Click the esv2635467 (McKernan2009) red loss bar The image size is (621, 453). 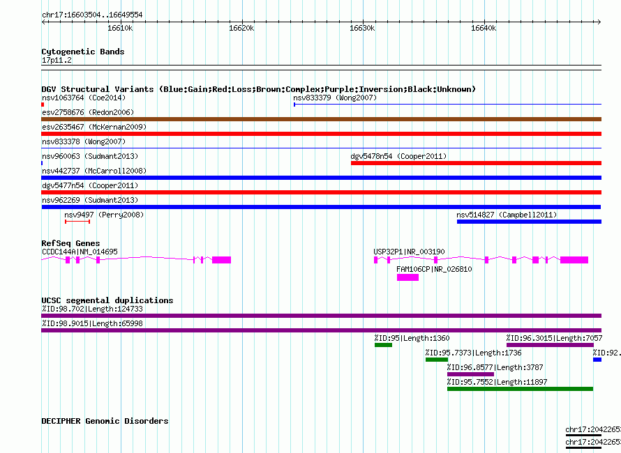tap(321, 134)
